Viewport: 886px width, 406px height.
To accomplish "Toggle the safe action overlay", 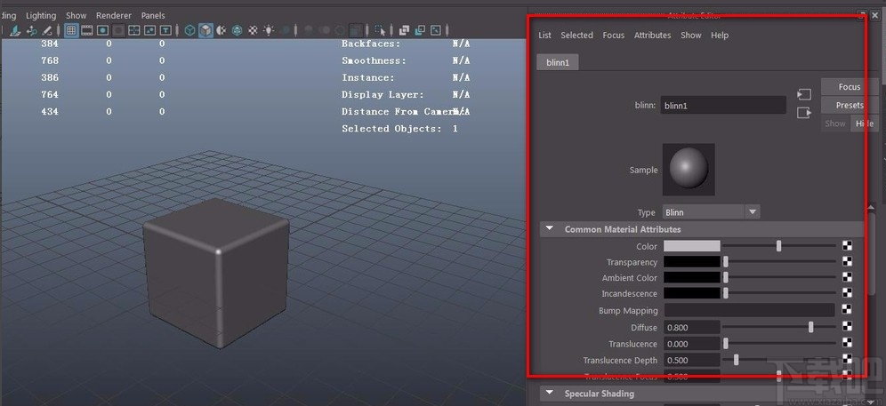I will (149, 30).
